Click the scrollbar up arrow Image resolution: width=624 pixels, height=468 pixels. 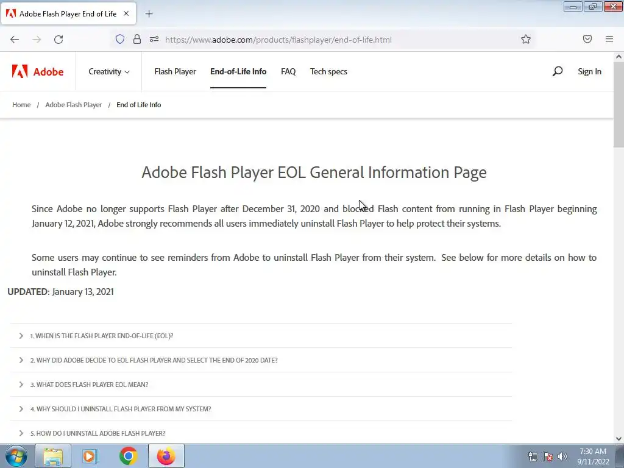(x=619, y=57)
